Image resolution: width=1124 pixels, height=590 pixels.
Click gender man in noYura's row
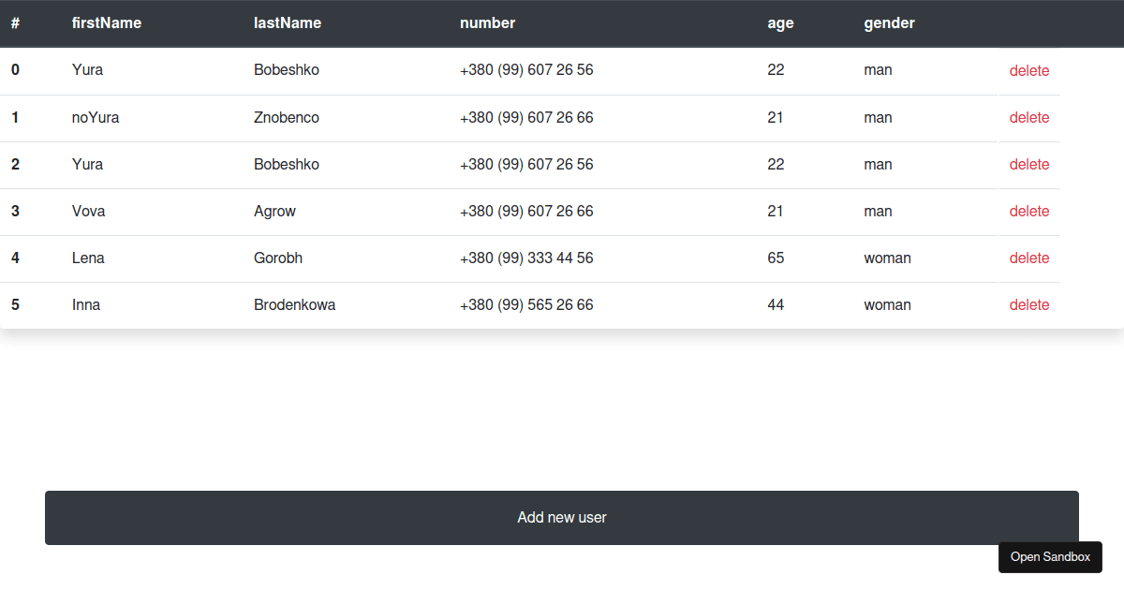tap(878, 118)
